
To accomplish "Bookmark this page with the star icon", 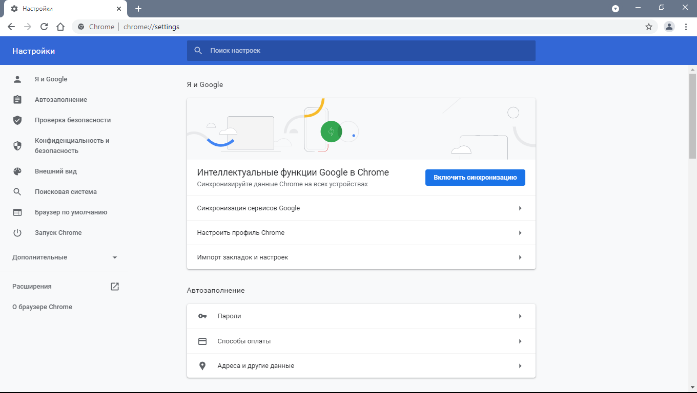I will (649, 27).
